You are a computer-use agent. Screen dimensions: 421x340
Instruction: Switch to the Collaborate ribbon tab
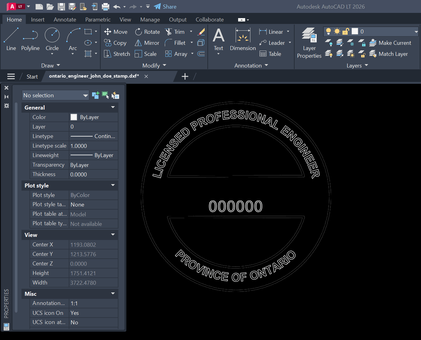tap(210, 20)
